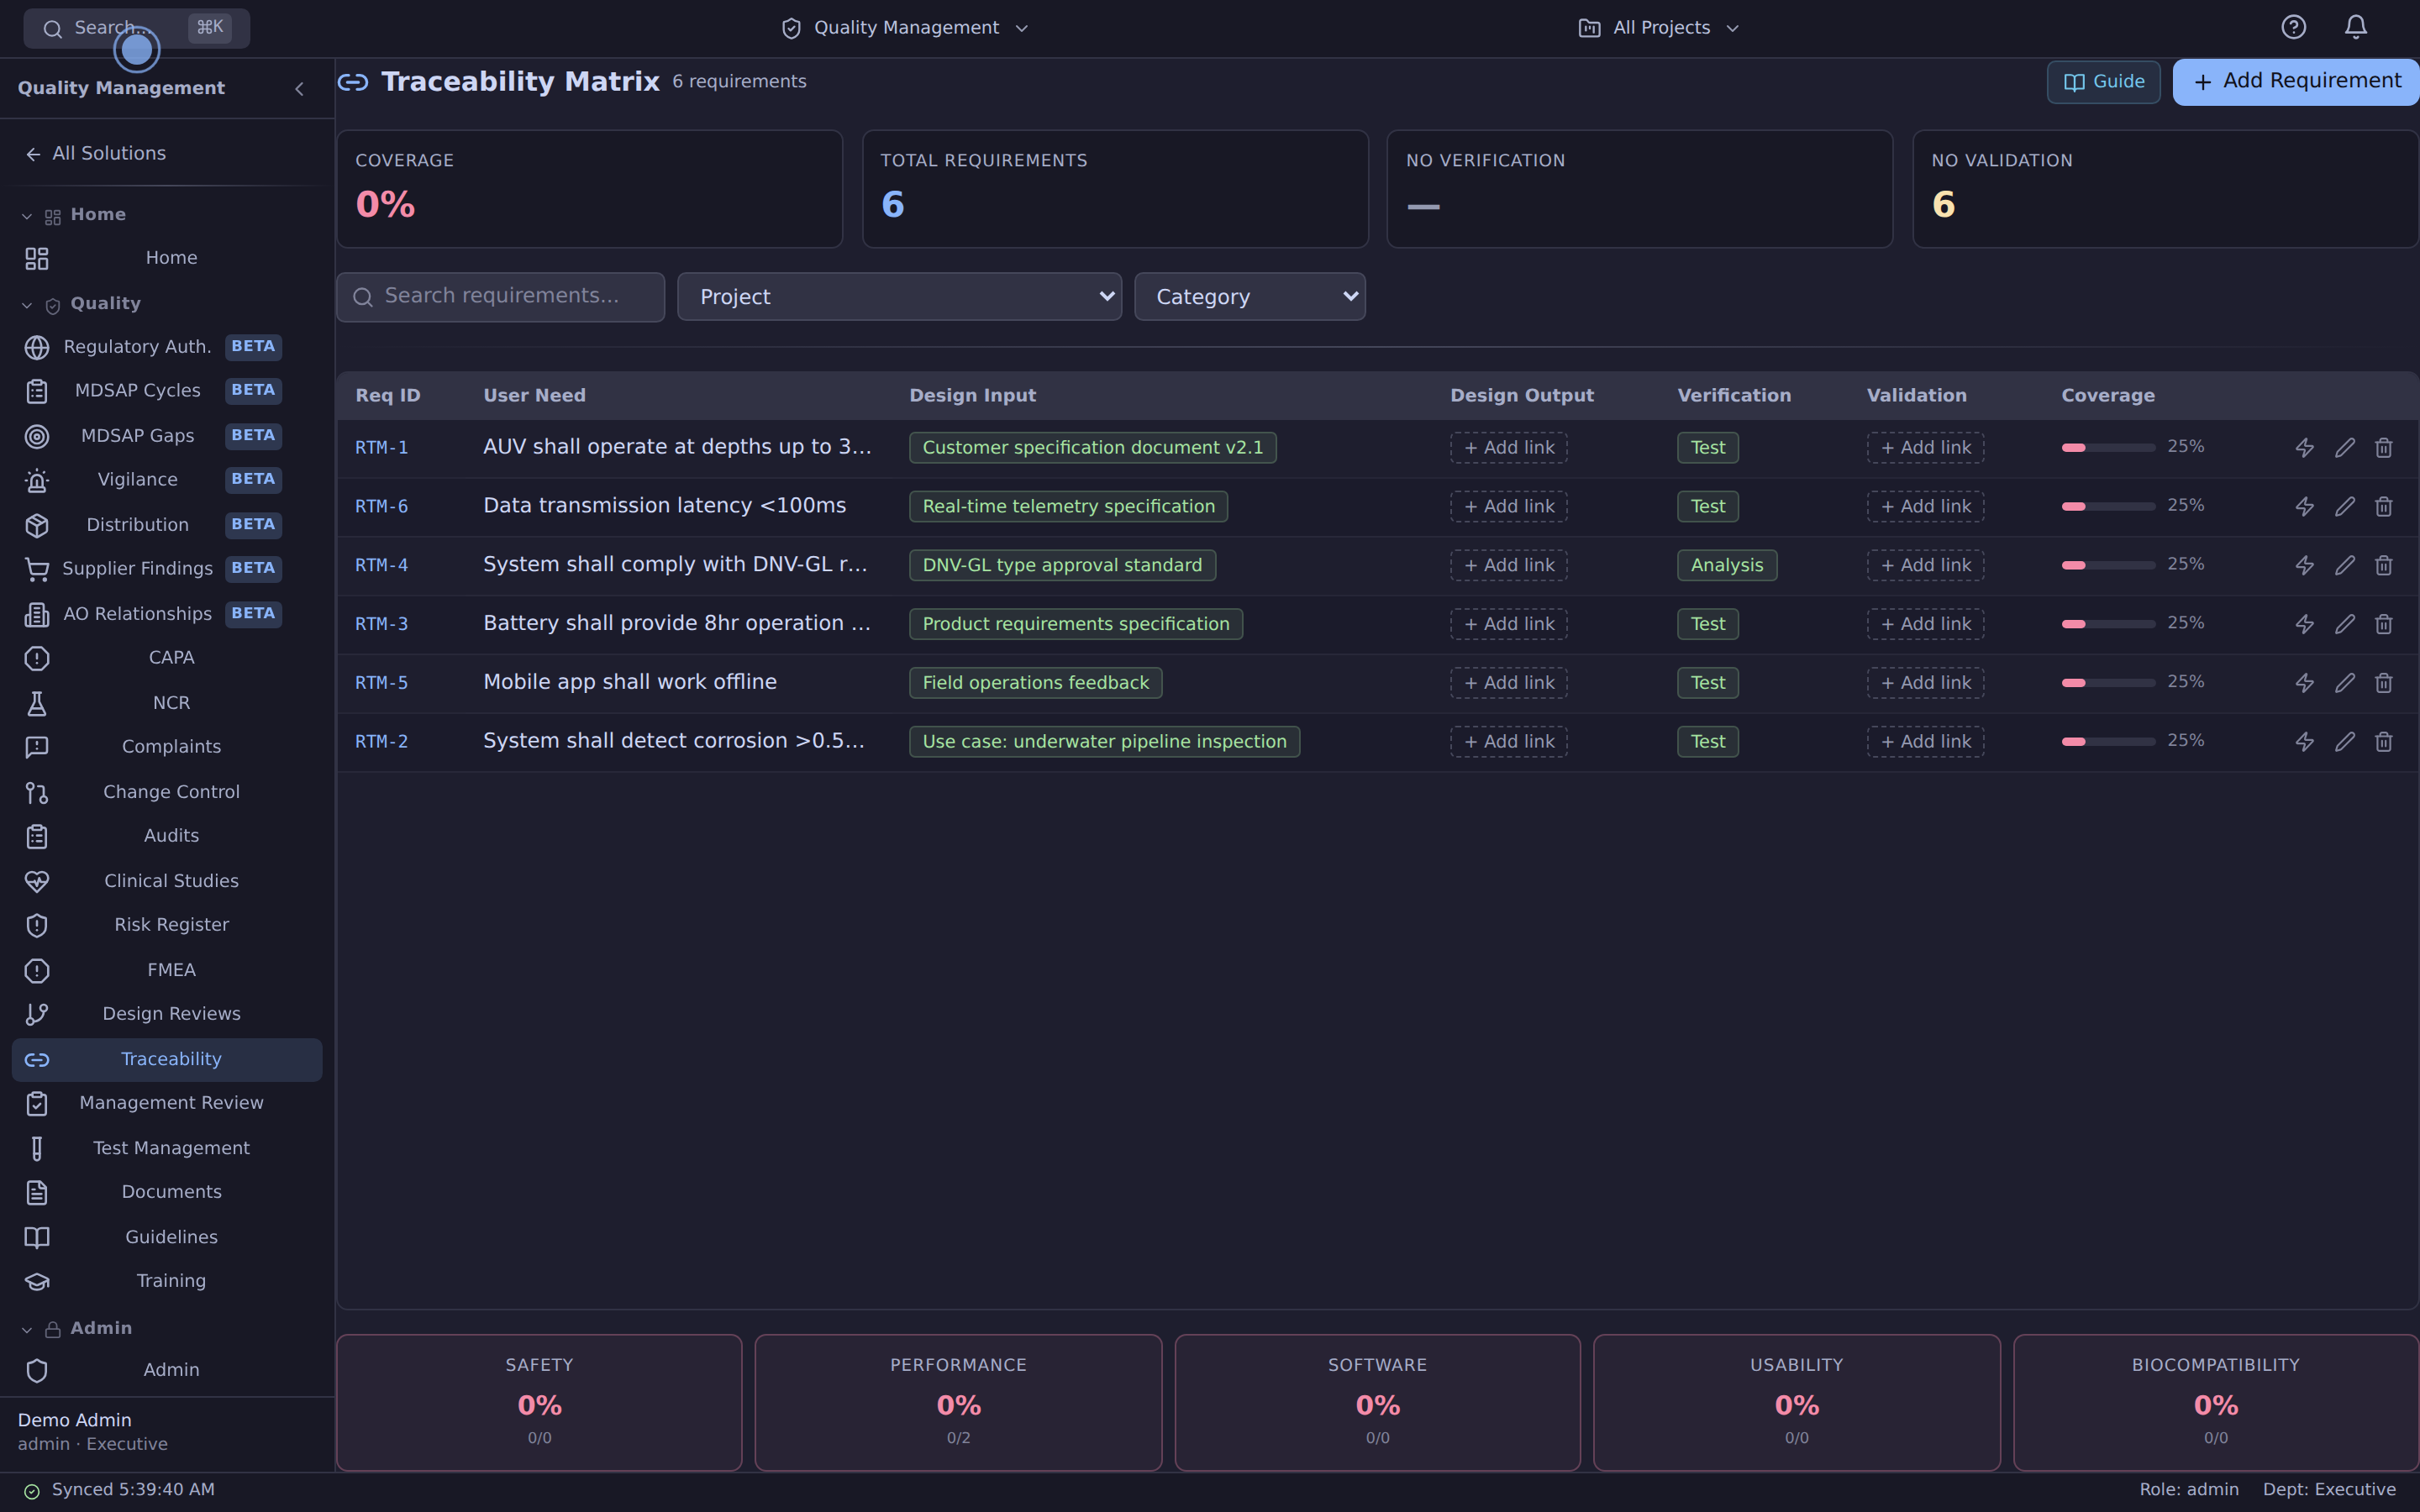
Task: Edit requirement RTM-6 with pencil icon
Action: point(2345,507)
